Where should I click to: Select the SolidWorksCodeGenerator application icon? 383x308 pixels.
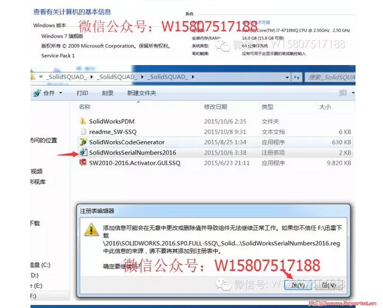(x=83, y=142)
